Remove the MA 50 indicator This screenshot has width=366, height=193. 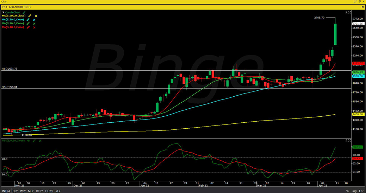34,20
